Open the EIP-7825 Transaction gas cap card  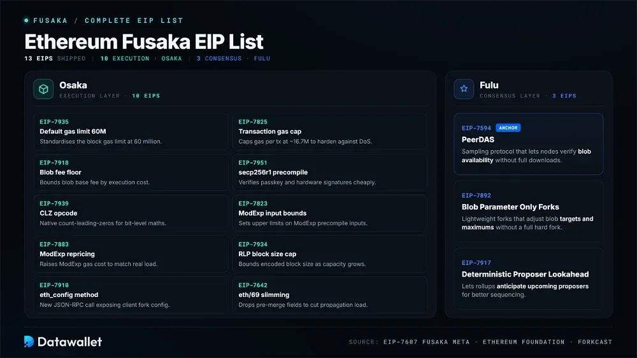[329, 132]
